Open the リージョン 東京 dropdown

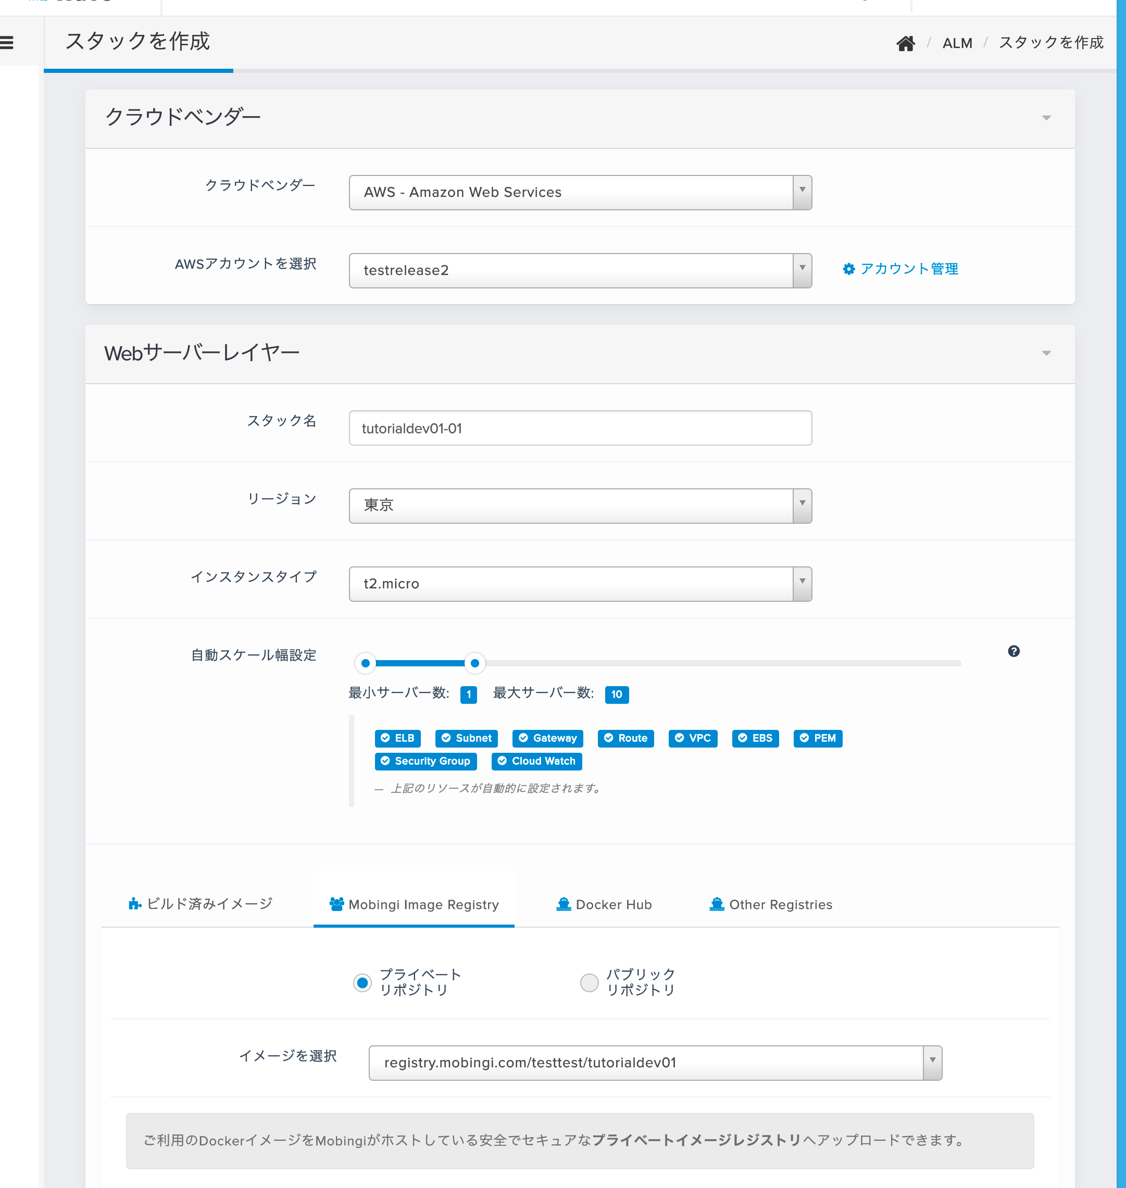pos(580,506)
